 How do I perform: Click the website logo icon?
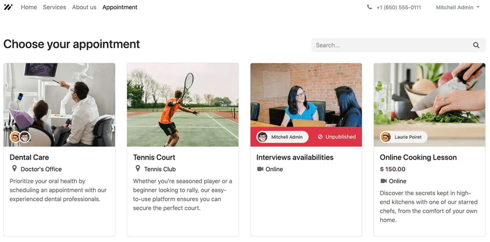tap(8, 7)
